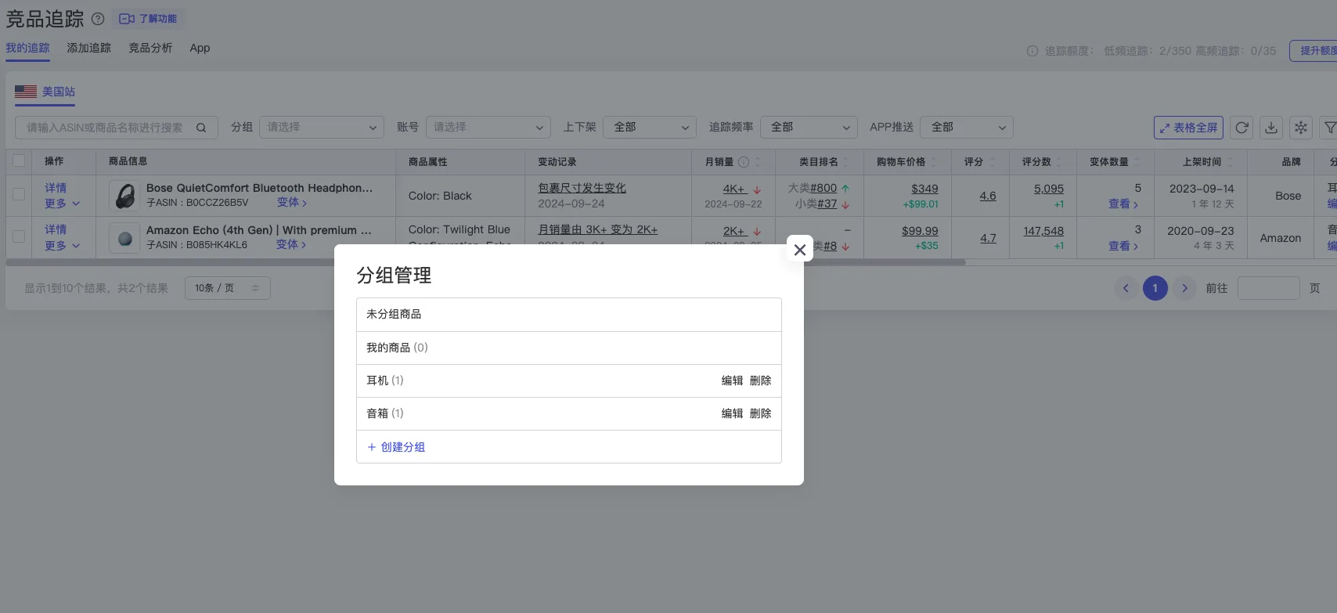This screenshot has height=613, width=1337.
Task: Open the APP推送 dropdown
Action: click(x=967, y=128)
